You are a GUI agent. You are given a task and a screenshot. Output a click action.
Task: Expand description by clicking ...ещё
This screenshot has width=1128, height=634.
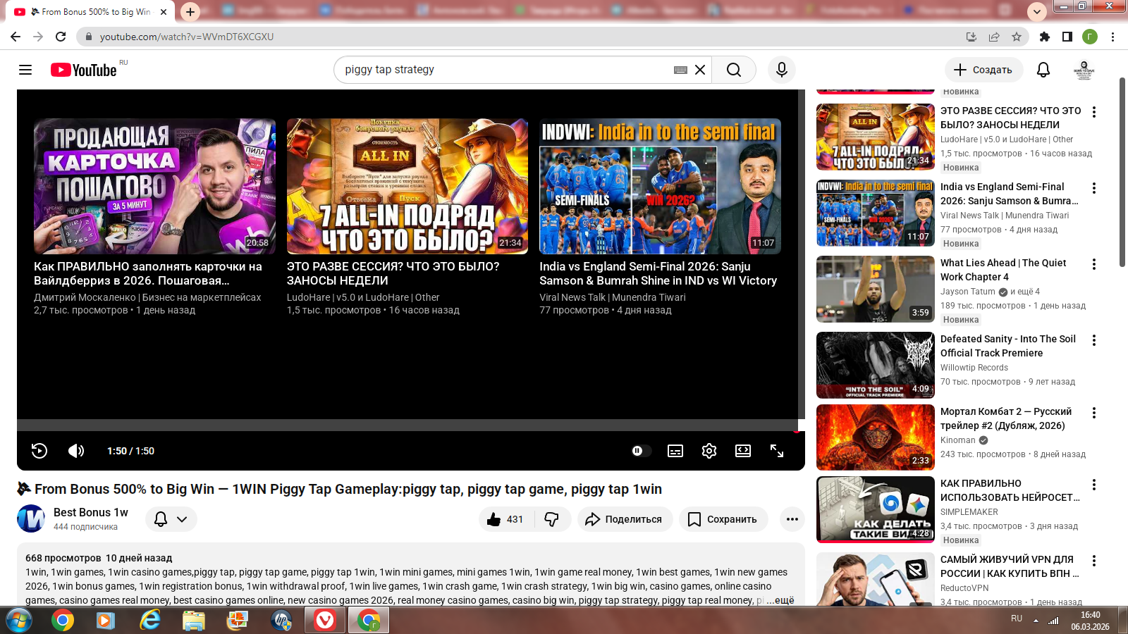pos(780,600)
